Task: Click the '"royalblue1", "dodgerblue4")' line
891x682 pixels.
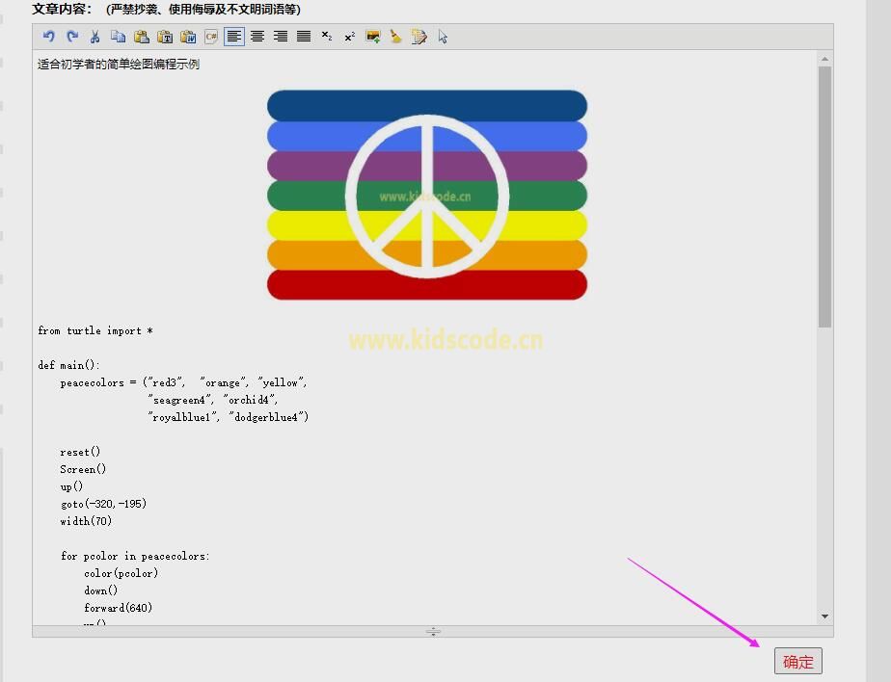Action: (229, 417)
